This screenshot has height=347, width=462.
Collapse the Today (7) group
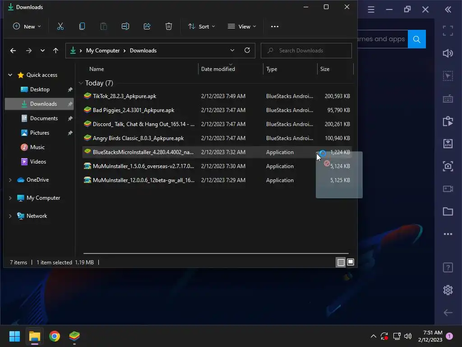[81, 83]
